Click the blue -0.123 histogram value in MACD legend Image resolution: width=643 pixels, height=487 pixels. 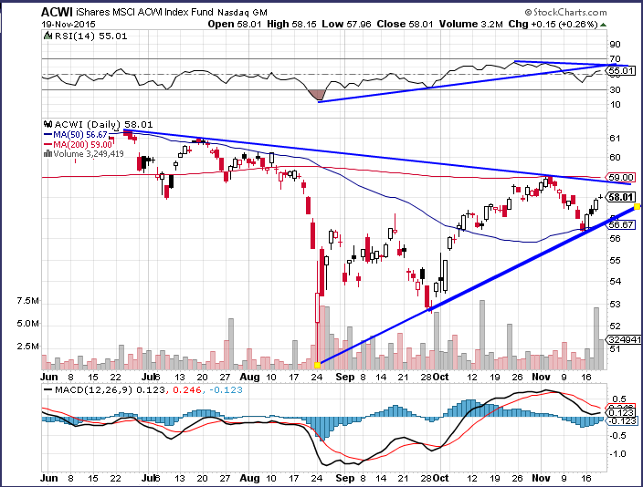click(x=227, y=390)
